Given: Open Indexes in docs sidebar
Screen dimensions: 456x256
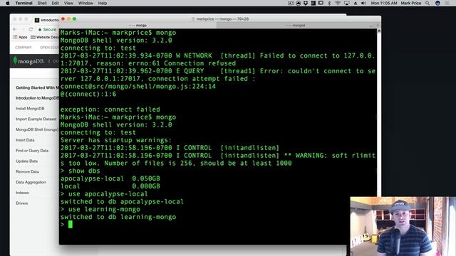Looking at the screenshot, I should click(x=22, y=193).
